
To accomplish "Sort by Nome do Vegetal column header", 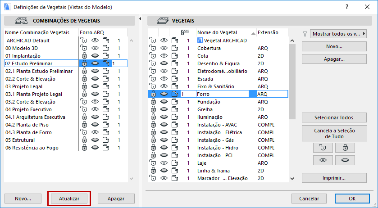I will point(226,32).
